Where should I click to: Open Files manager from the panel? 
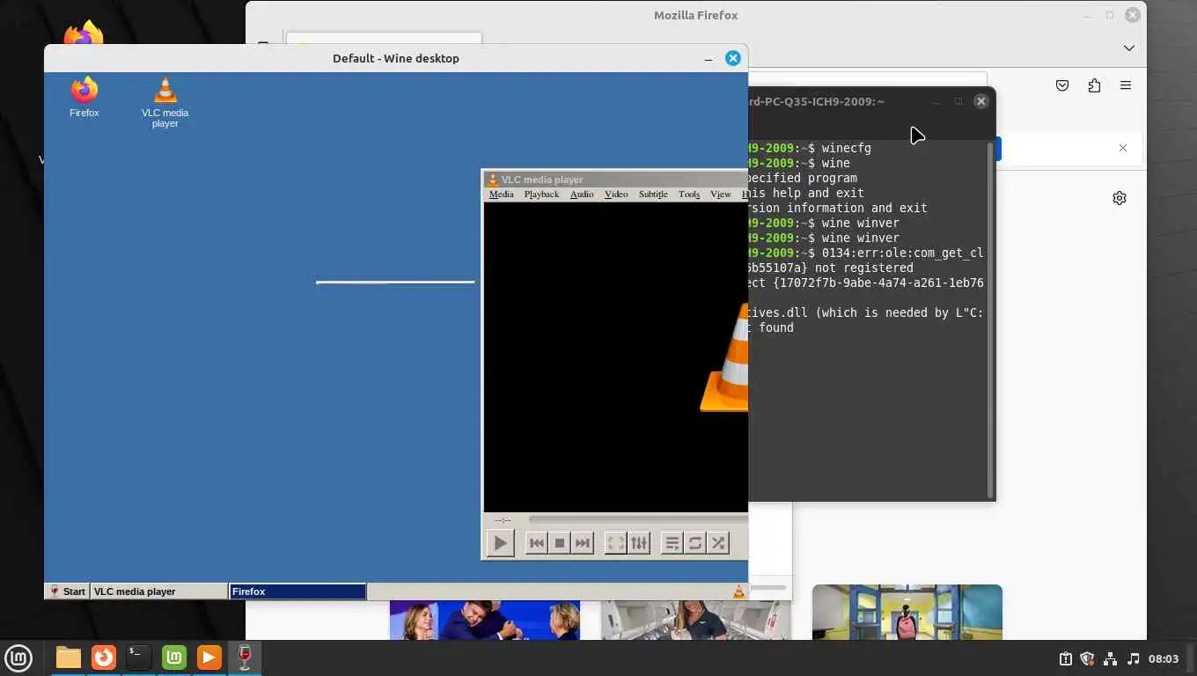point(68,658)
